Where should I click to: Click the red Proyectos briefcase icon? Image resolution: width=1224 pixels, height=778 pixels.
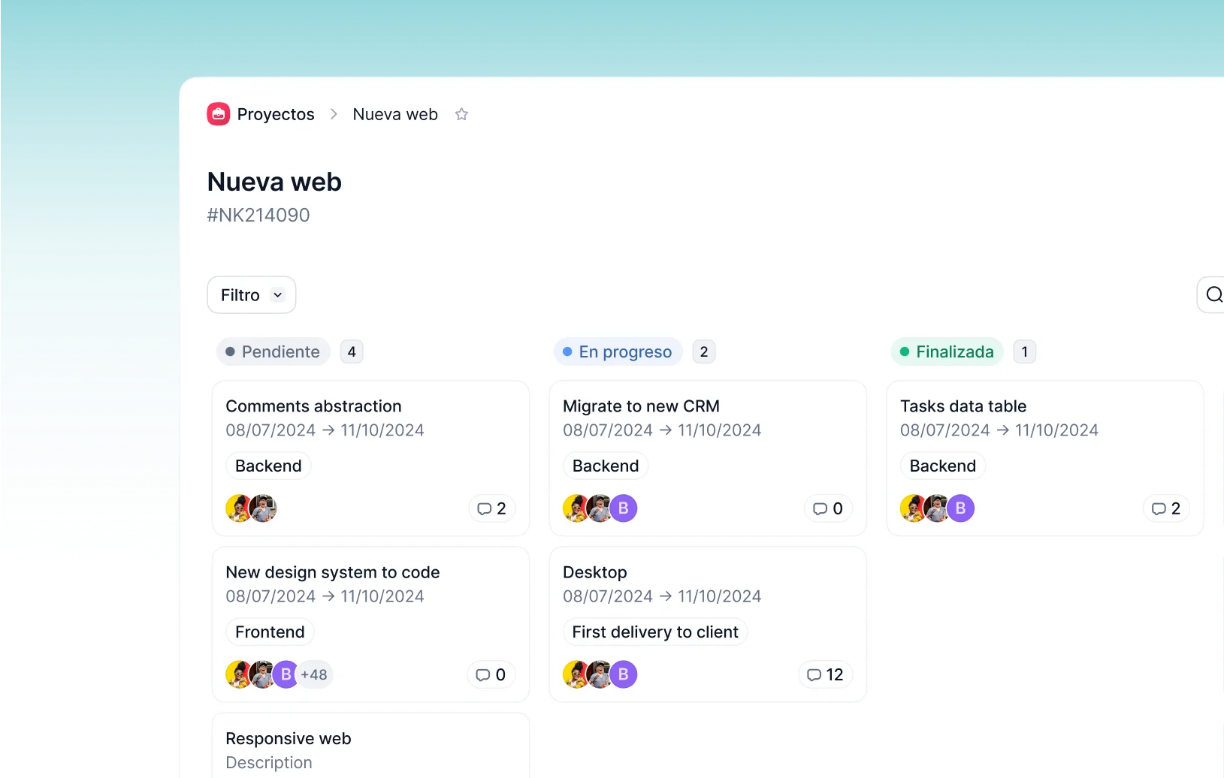219,114
